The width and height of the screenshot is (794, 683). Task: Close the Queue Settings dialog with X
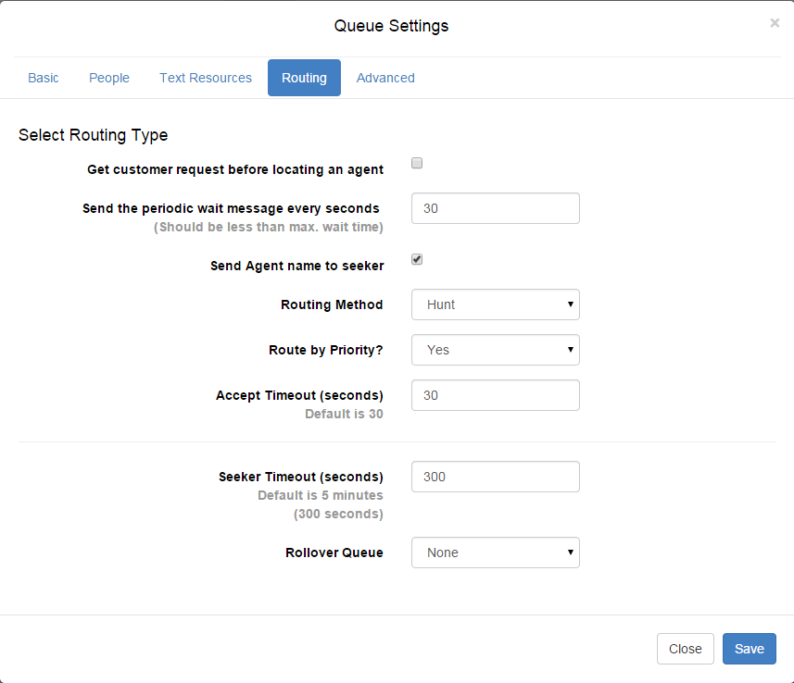tap(775, 23)
